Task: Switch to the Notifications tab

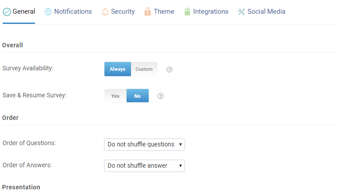Action: coord(73,12)
